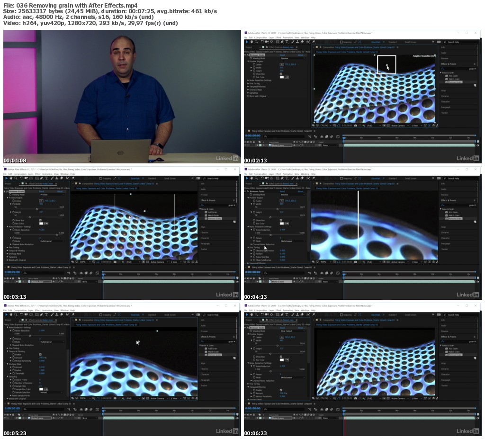485x439 pixels.
Task: Toggle the Snapping checkbox in the 00:02:13 frame
Action: [341, 42]
